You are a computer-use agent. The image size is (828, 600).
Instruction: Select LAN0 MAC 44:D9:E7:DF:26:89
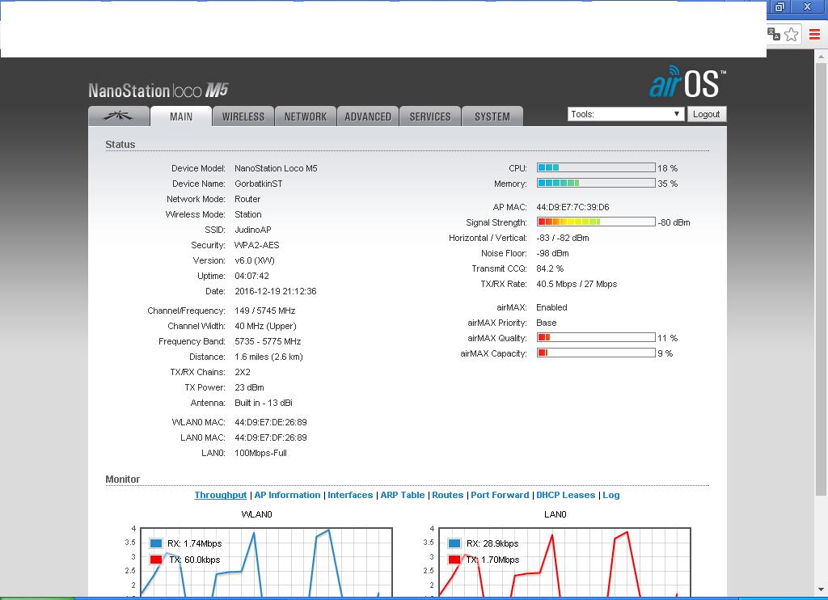[x=271, y=437]
